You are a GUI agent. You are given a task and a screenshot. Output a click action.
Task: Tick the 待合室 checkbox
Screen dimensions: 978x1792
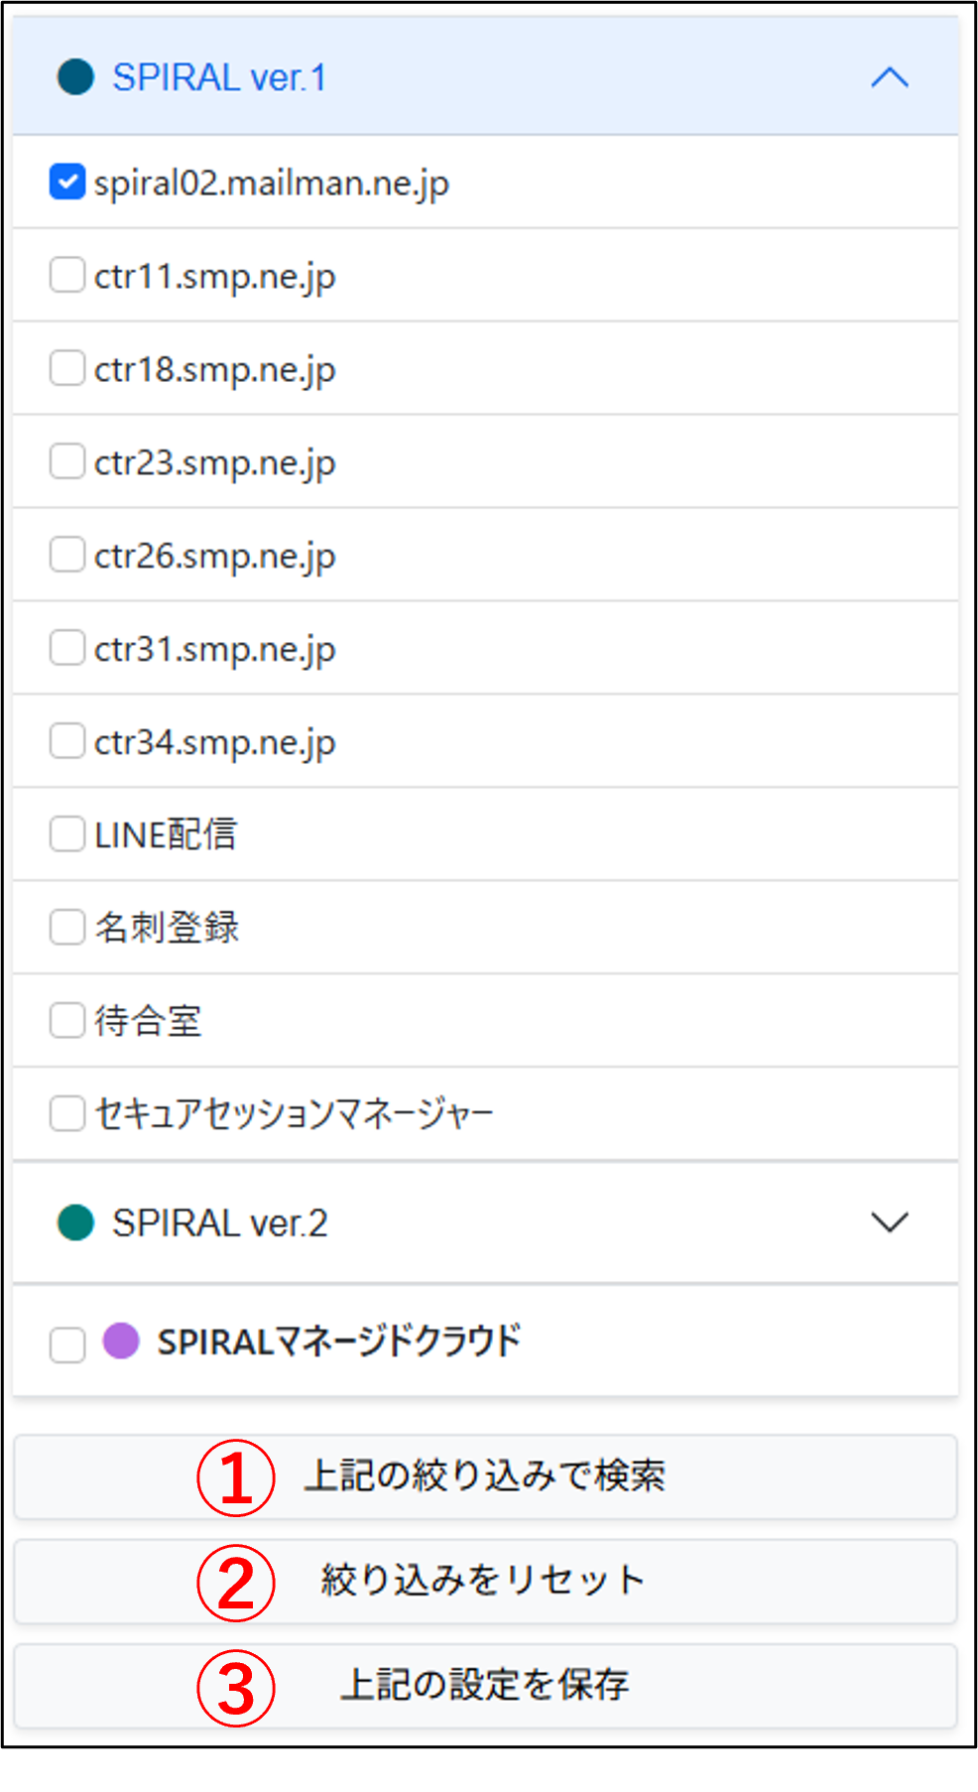(67, 1020)
